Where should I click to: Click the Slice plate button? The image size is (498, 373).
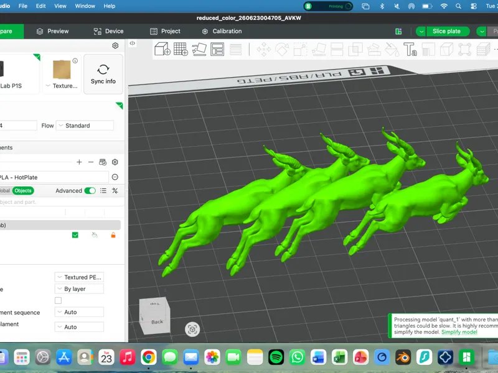446,31
